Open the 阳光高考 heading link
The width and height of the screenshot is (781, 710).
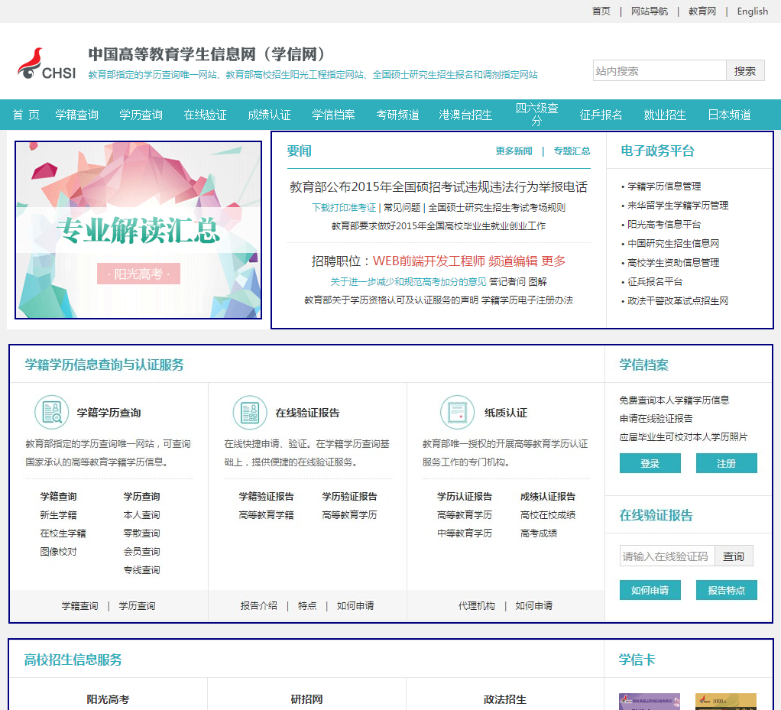coord(108,699)
